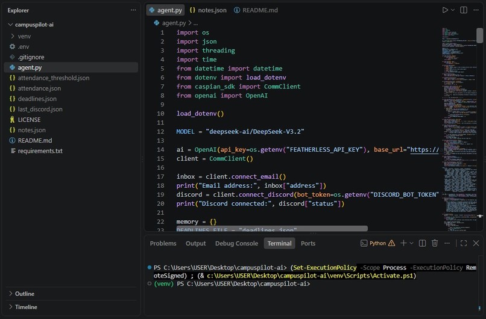
Task: Split the terminal pane
Action: point(423,243)
